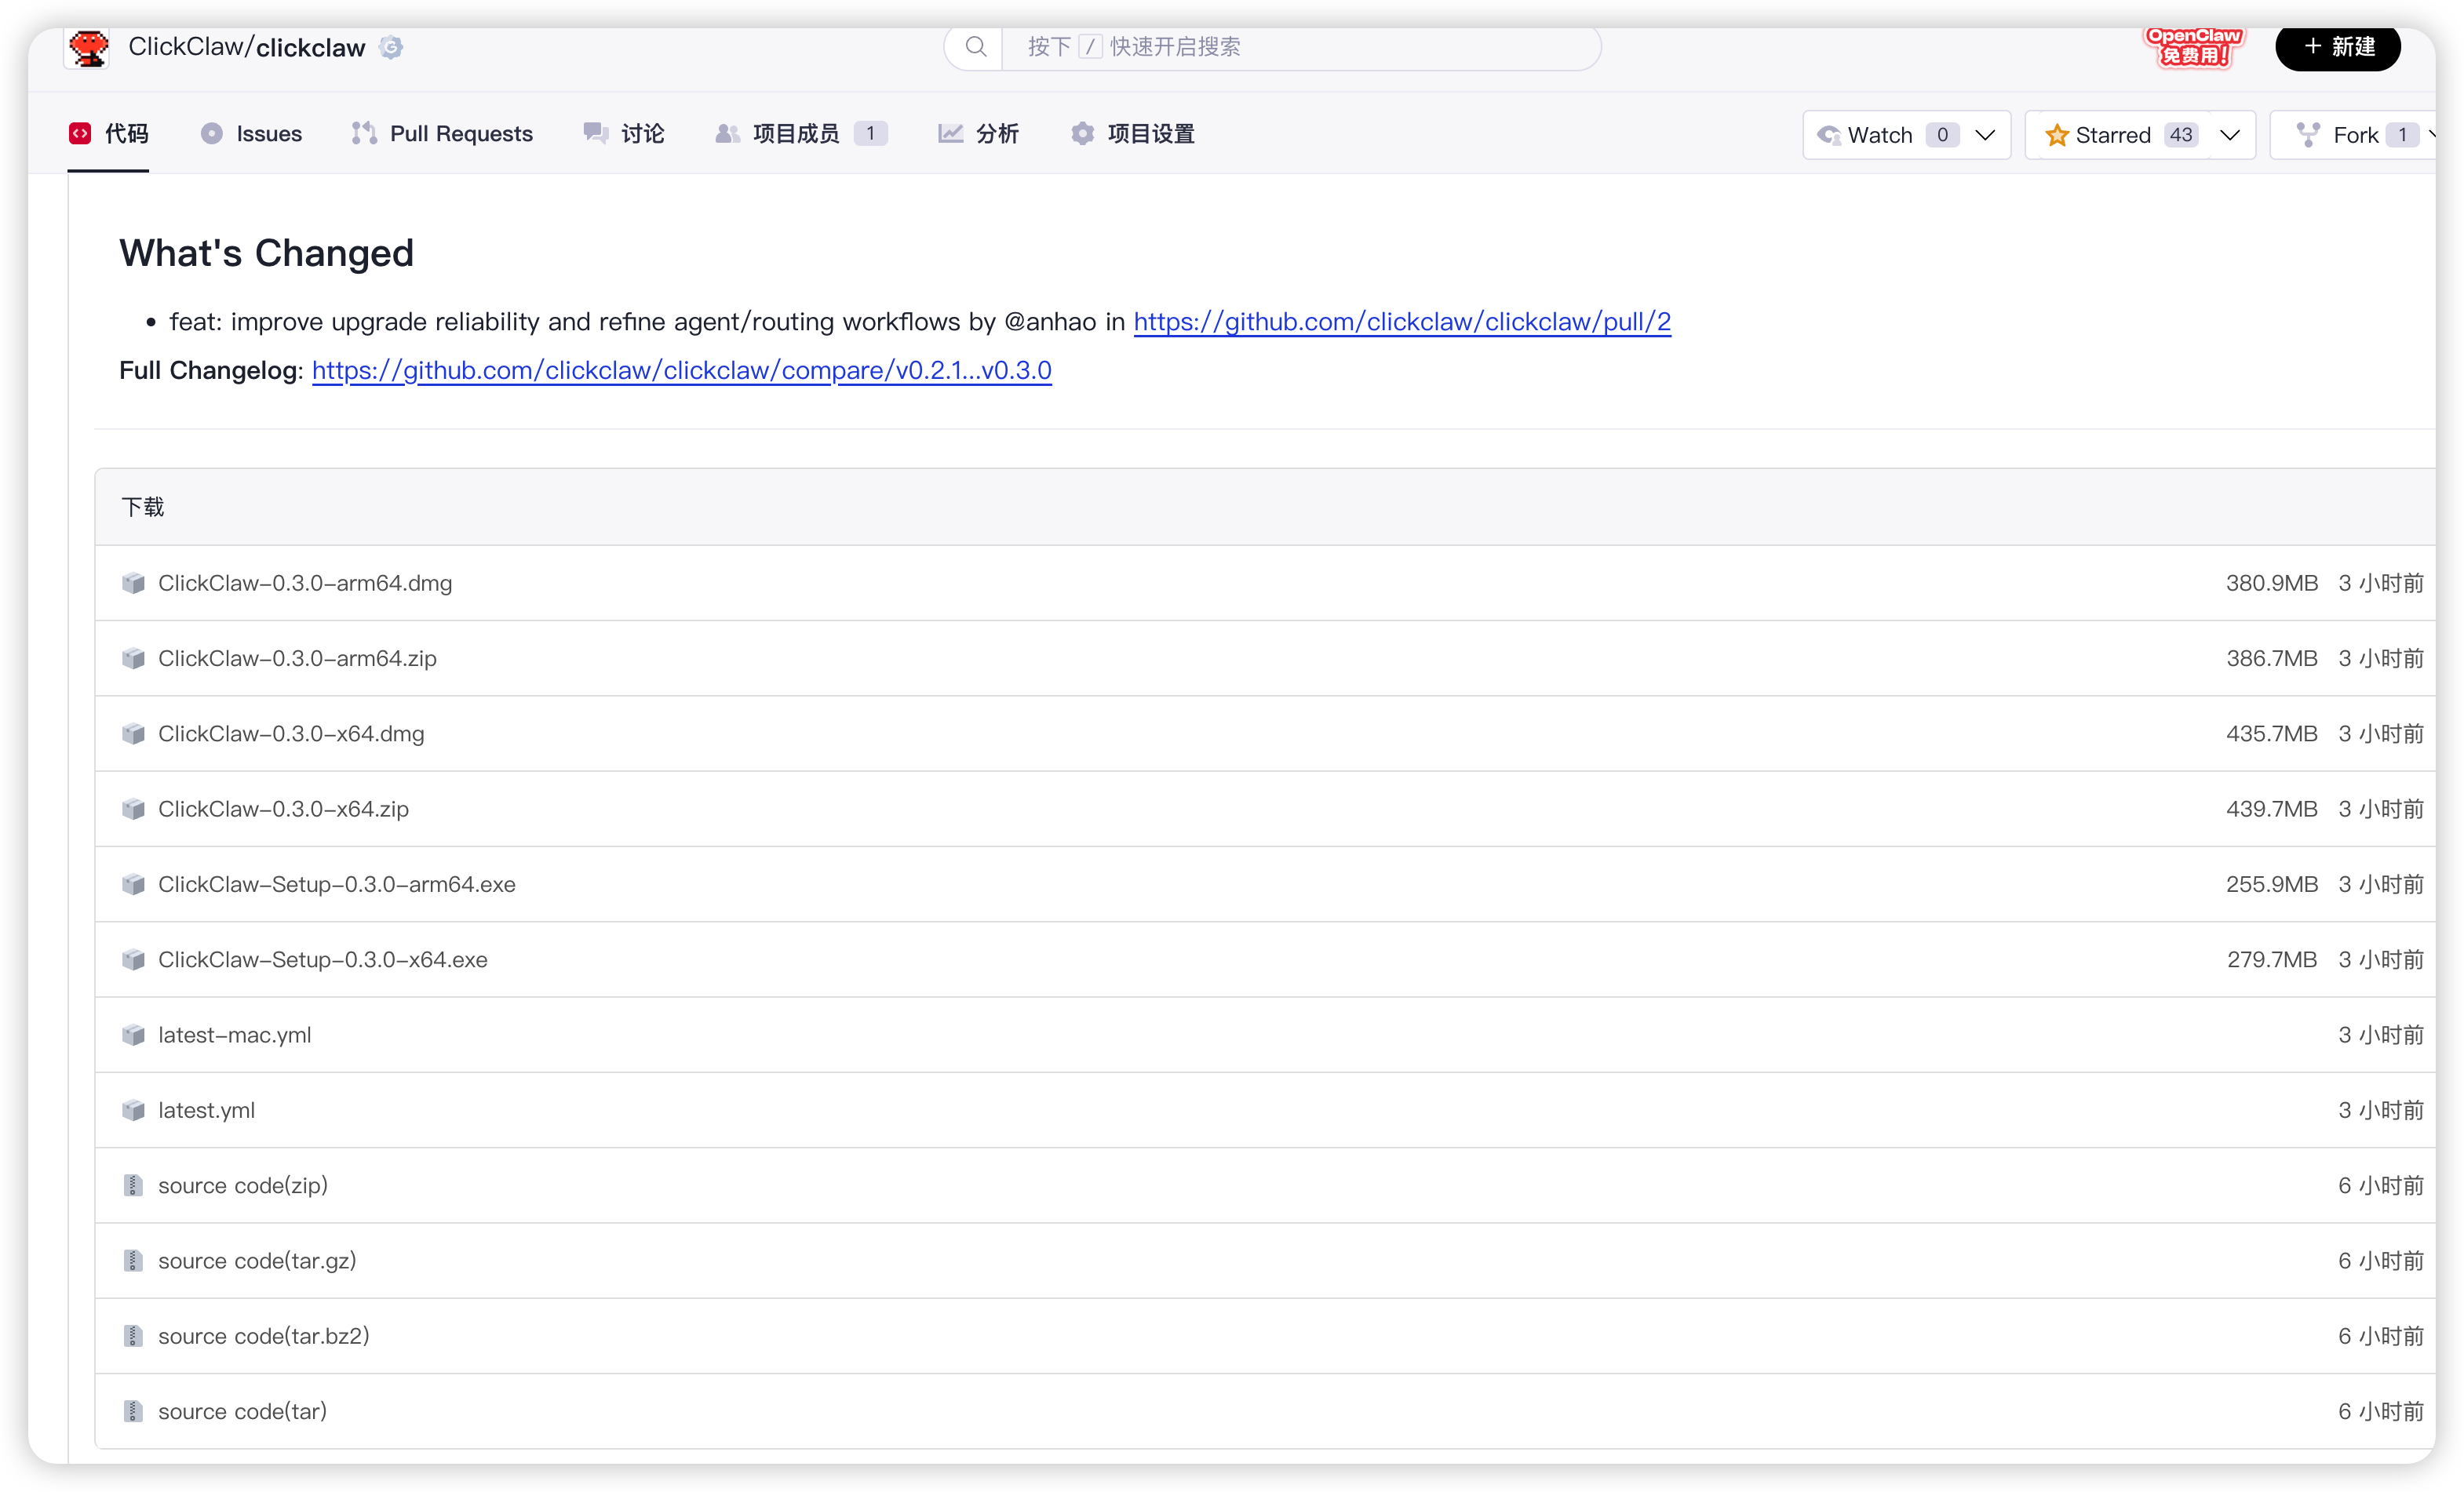Click the package icon for ClickClaw-0.3.0-x64.dmg
This screenshot has height=1492, width=2464.
pyautogui.click(x=133, y=733)
